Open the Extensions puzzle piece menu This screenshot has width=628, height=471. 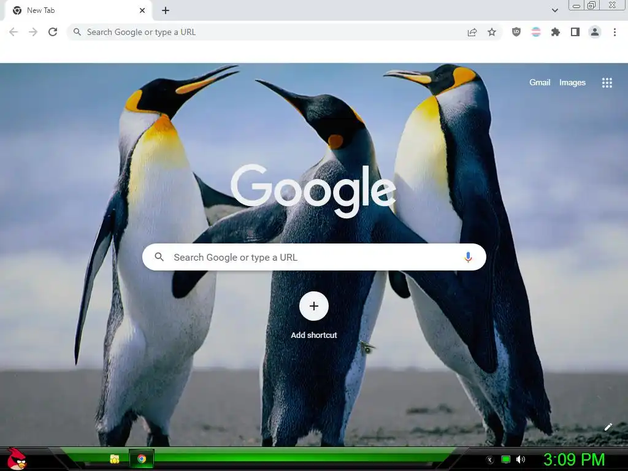(556, 32)
